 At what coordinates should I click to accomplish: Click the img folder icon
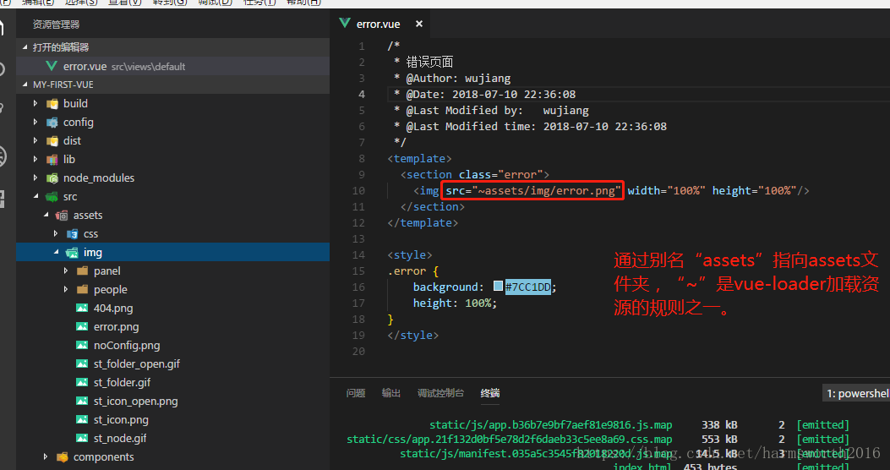click(x=72, y=253)
